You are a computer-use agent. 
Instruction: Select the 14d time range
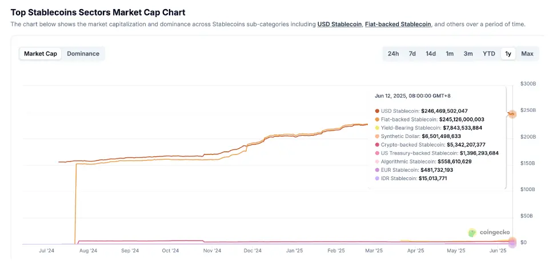[430, 54]
